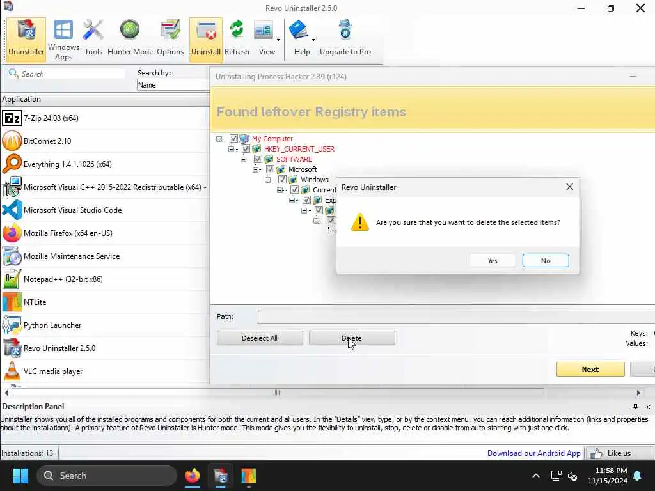Select the BitComet 2.10 icon
This screenshot has height=491, width=655.
(12, 141)
